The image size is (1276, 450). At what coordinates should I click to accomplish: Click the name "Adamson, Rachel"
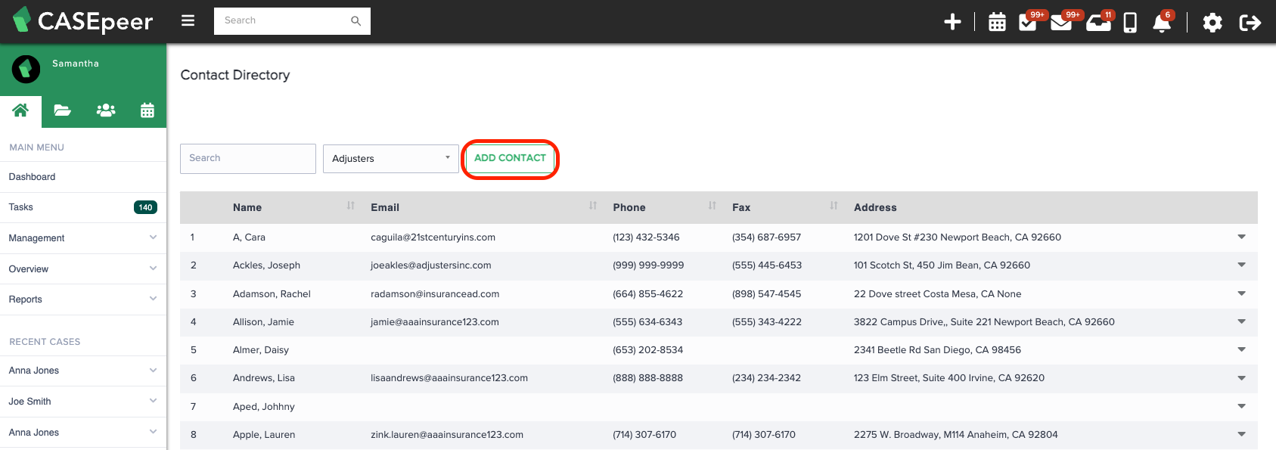coord(272,294)
